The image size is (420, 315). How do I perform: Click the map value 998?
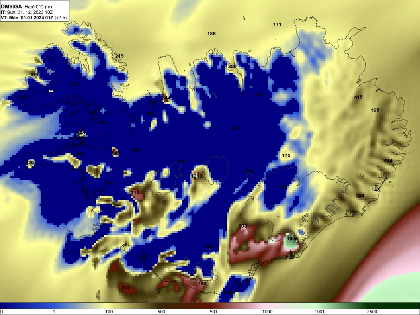(x=243, y=226)
